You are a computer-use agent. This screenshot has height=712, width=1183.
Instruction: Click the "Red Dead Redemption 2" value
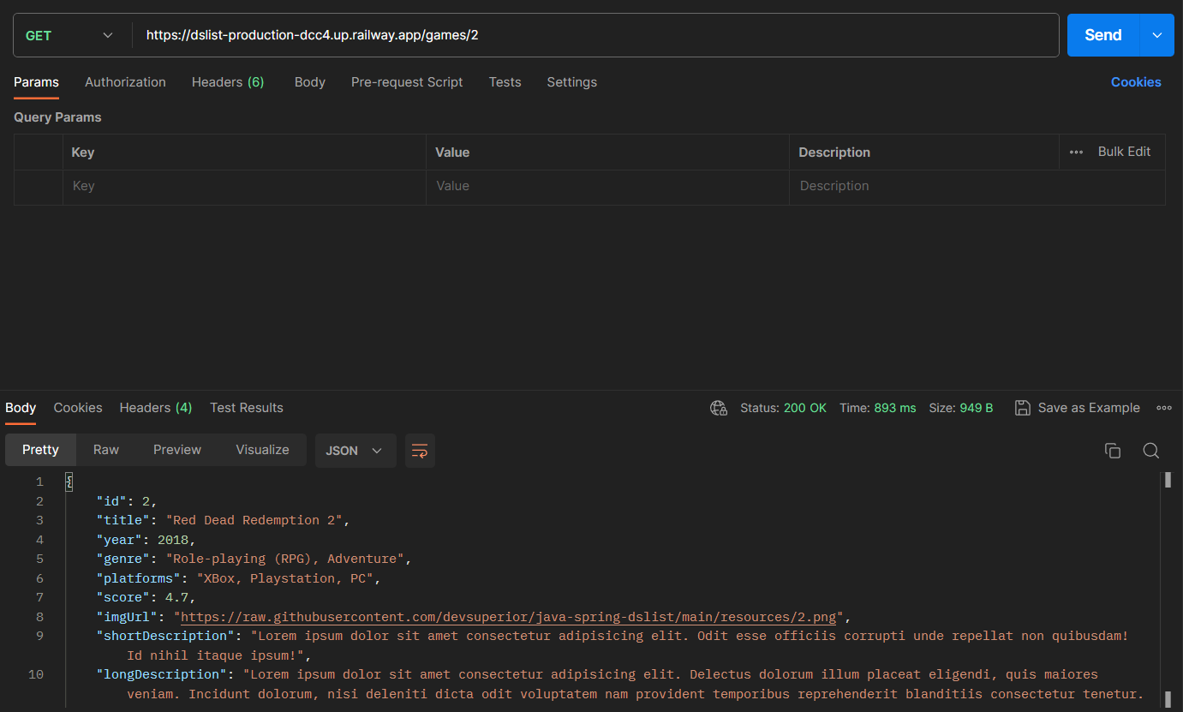click(254, 520)
